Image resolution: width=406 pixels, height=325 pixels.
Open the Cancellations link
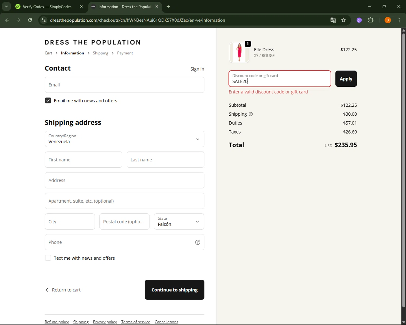(x=166, y=322)
